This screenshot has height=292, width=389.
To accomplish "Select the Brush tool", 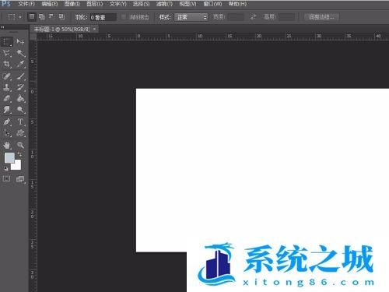I will 20,76.
